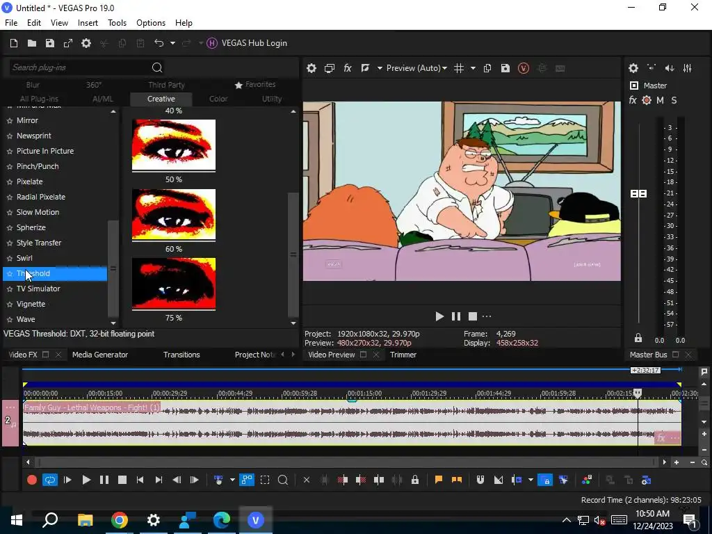Screen dimensions: 712x534
Task: Toggle split screen view in preview
Action: 365,68
